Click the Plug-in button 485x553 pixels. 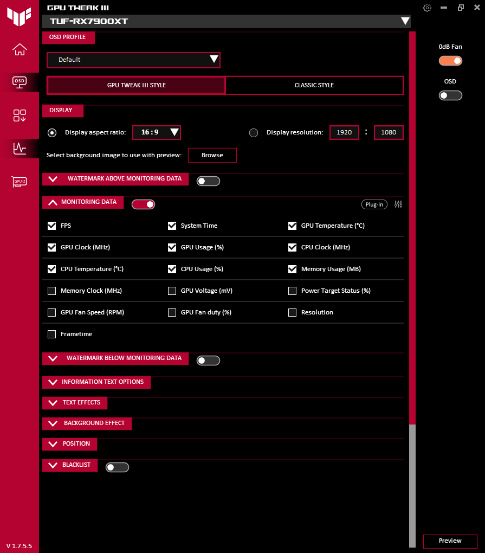pyautogui.click(x=374, y=204)
